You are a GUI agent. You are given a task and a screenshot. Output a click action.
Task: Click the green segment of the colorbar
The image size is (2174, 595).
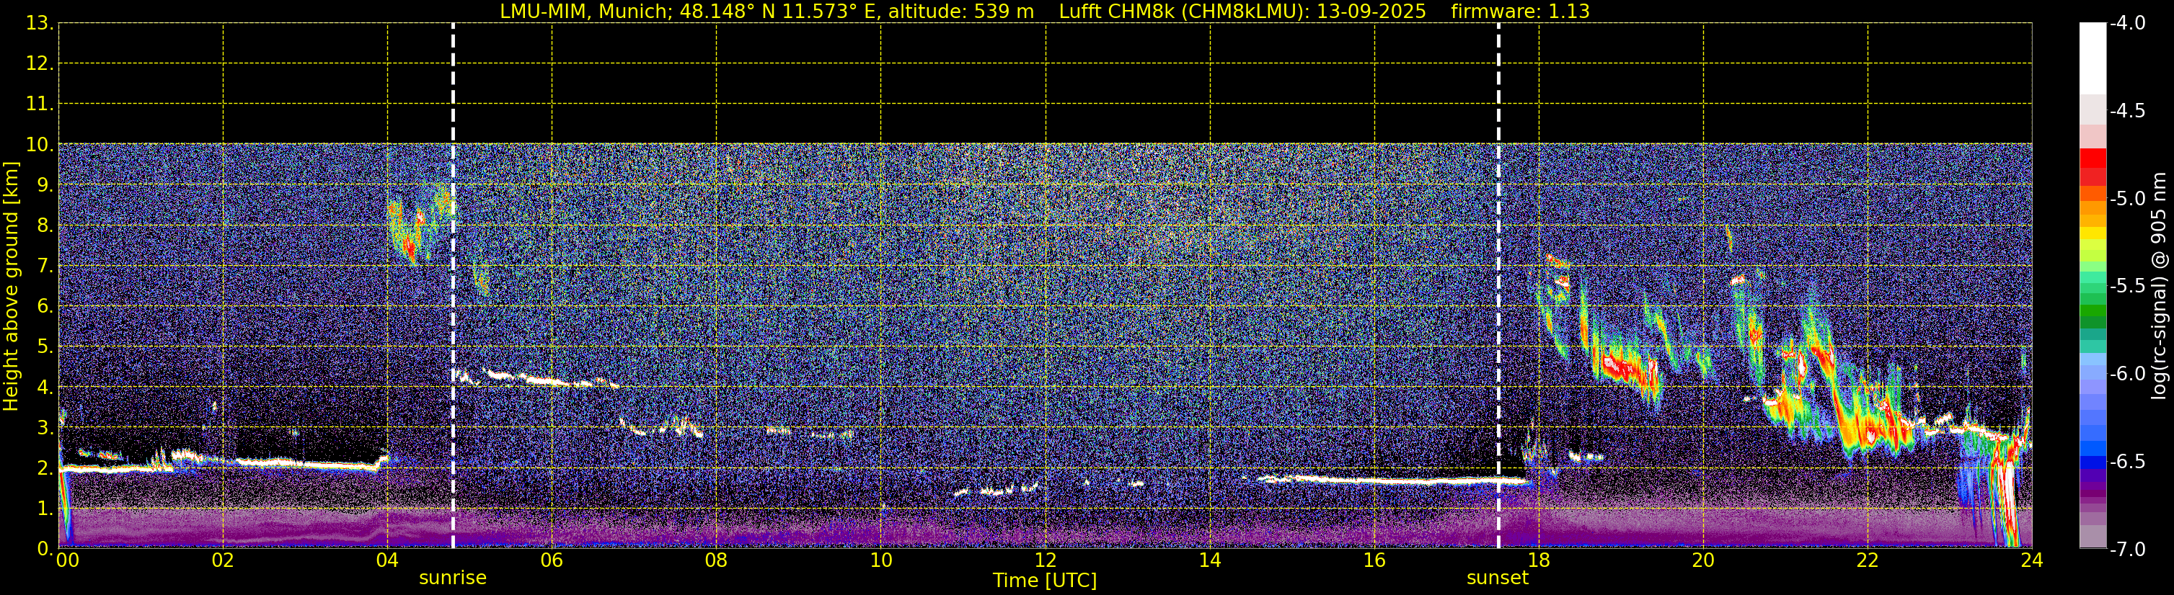[x=2092, y=310]
